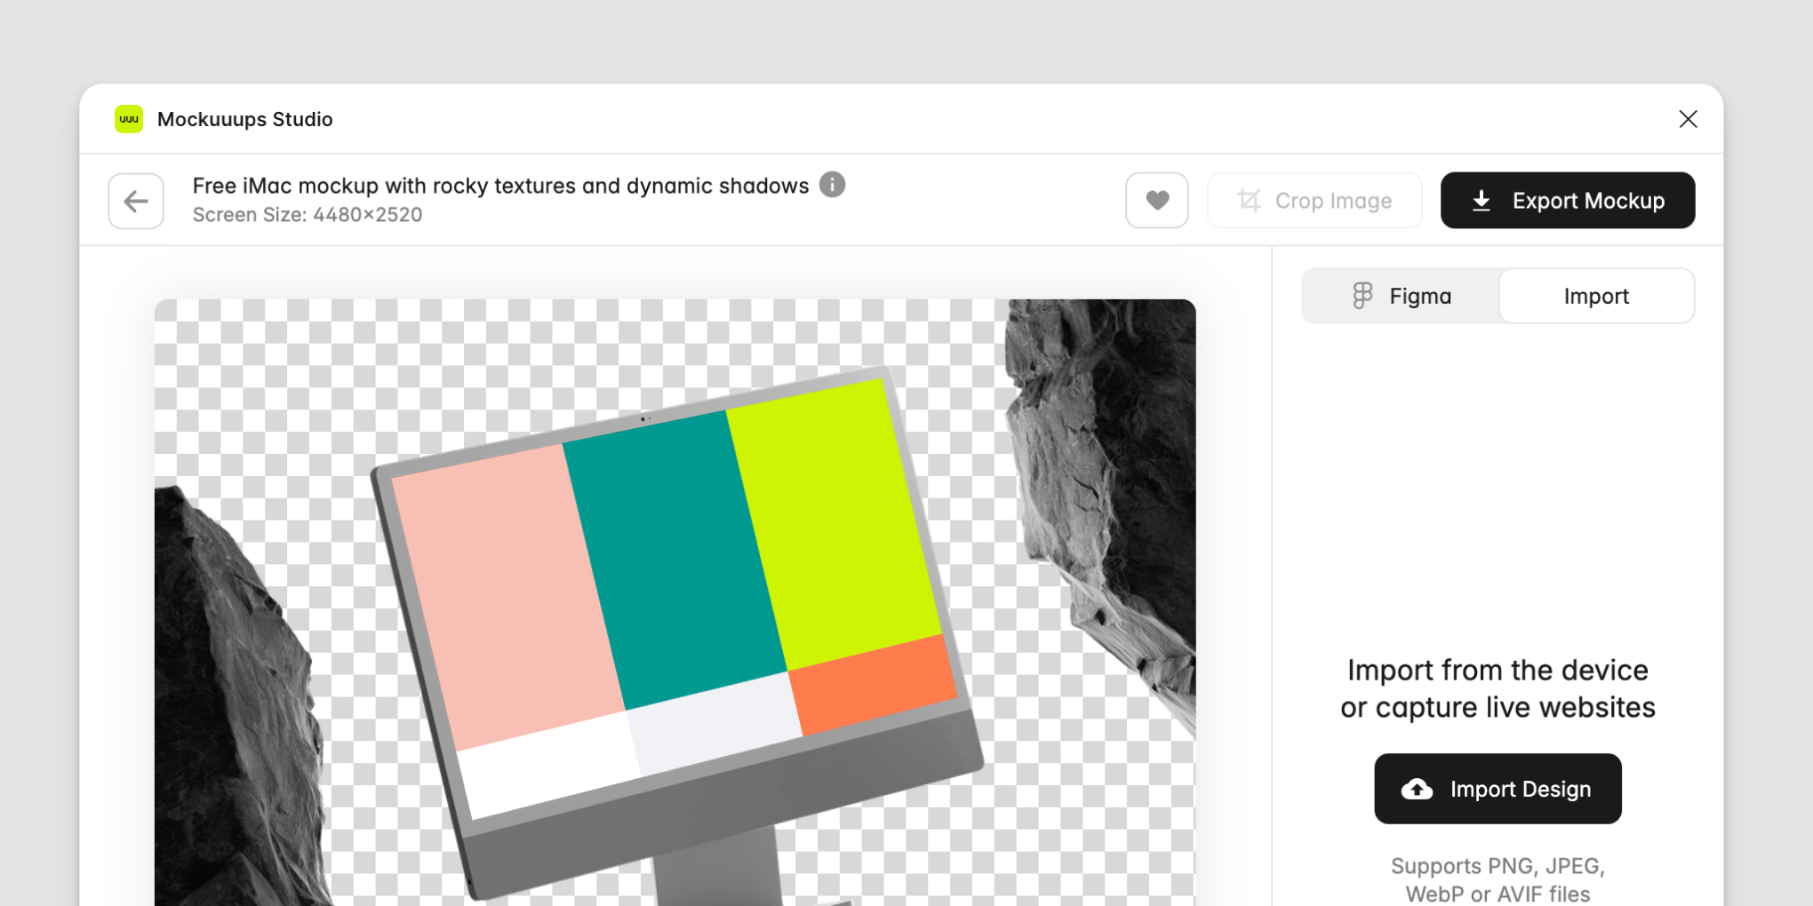Click the cloud upload icon on Import Design
The image size is (1813, 906).
[1417, 789]
